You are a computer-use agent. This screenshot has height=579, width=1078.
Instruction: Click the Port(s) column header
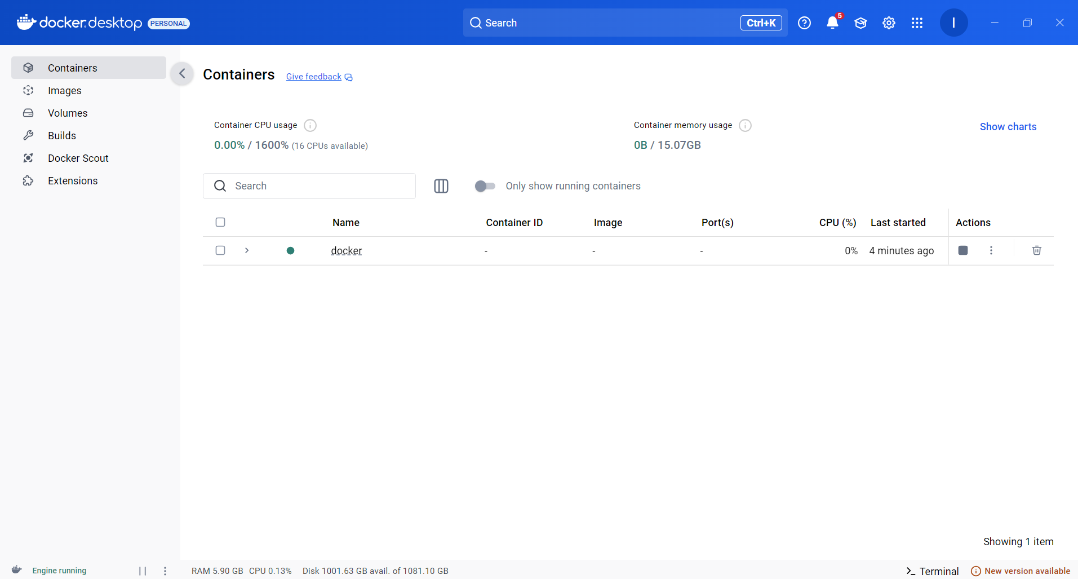717,223
